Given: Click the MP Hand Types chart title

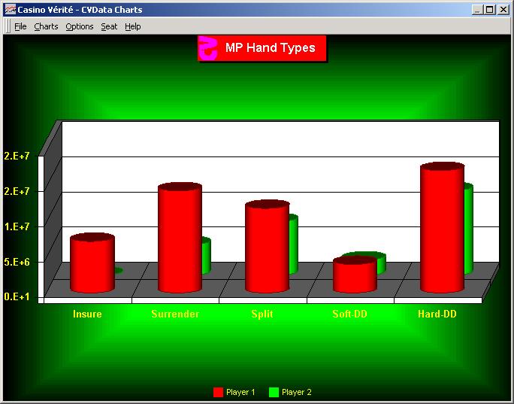Looking at the screenshot, I should [x=270, y=48].
